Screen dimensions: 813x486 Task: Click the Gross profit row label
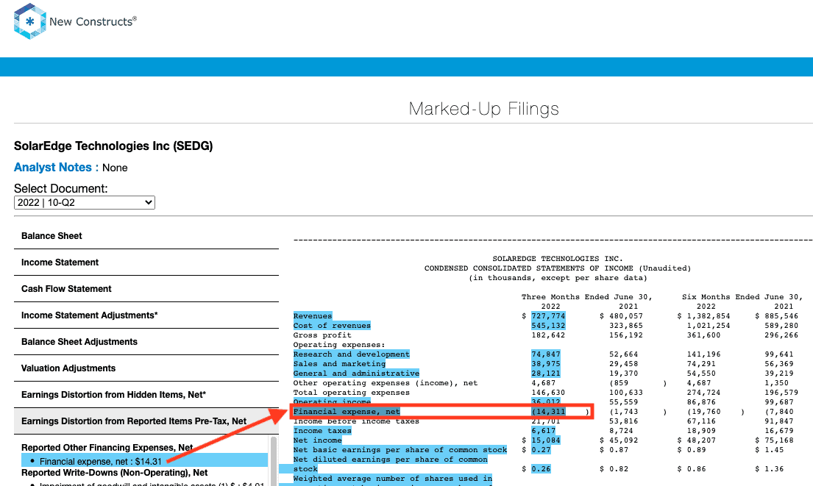[x=322, y=335]
